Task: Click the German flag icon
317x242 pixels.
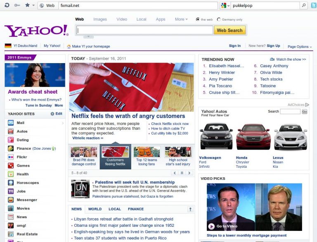Action: (x=8, y=46)
